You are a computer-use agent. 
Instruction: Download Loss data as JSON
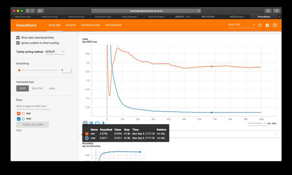coord(274,123)
